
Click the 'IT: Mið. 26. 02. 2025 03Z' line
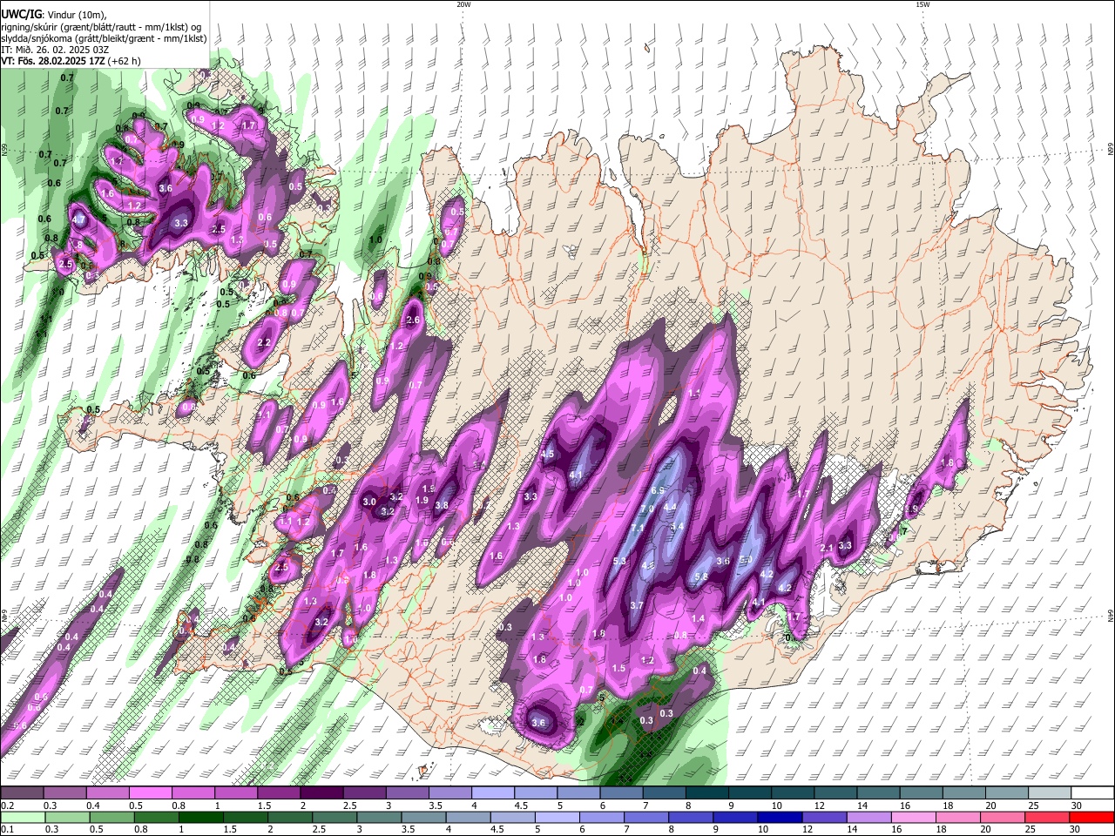click(55, 50)
